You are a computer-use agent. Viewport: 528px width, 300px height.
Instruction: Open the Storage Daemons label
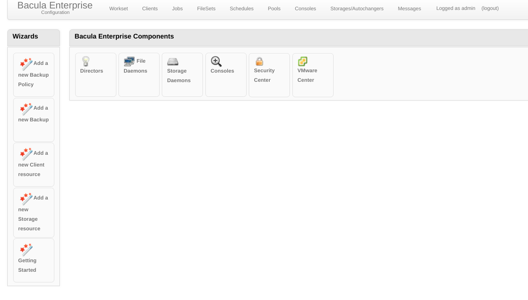[x=179, y=76]
